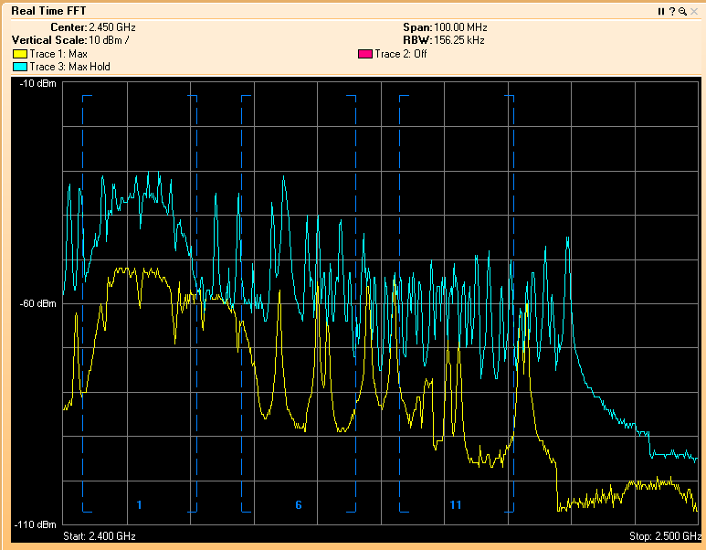Click the zoom out magnifier icon
The image size is (706, 550).
682,11
